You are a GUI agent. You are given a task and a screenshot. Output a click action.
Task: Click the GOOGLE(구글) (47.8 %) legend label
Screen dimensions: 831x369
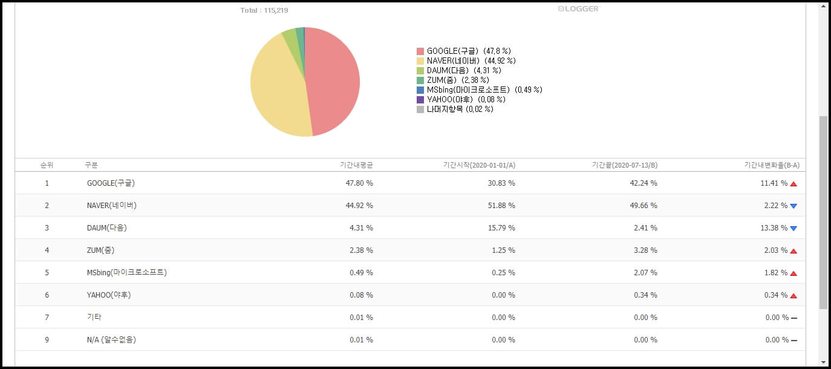469,51
